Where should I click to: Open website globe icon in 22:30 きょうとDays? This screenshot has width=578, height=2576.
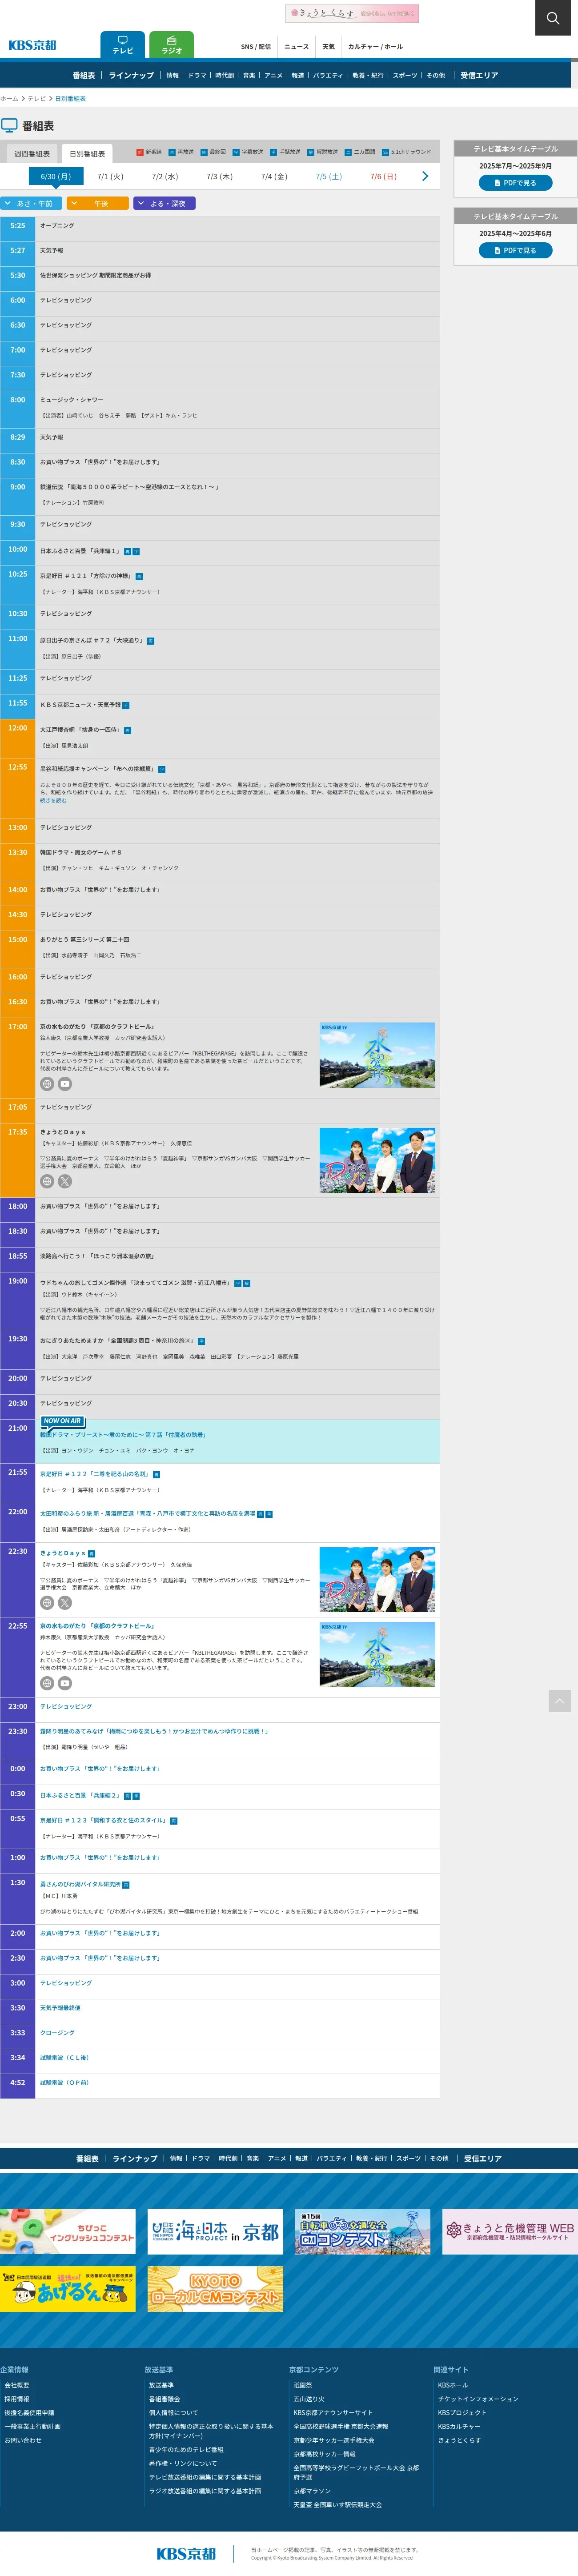(x=47, y=1603)
